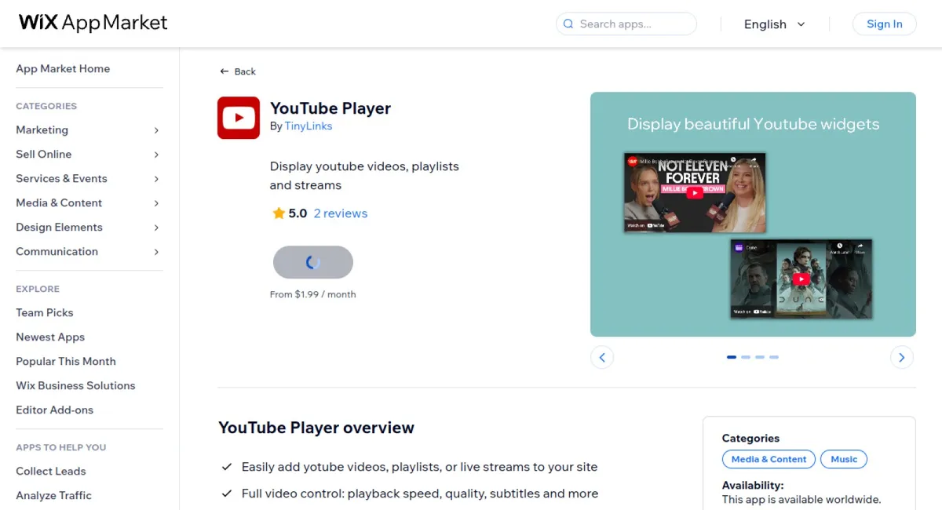The image size is (942, 510).
Task: Click the loading add-app button
Action: tap(313, 262)
